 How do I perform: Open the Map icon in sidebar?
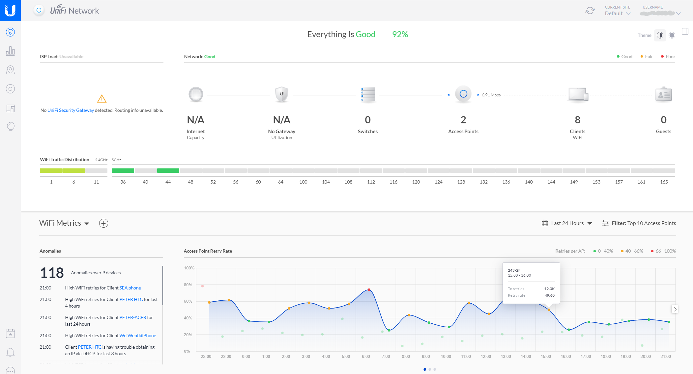(x=10, y=70)
